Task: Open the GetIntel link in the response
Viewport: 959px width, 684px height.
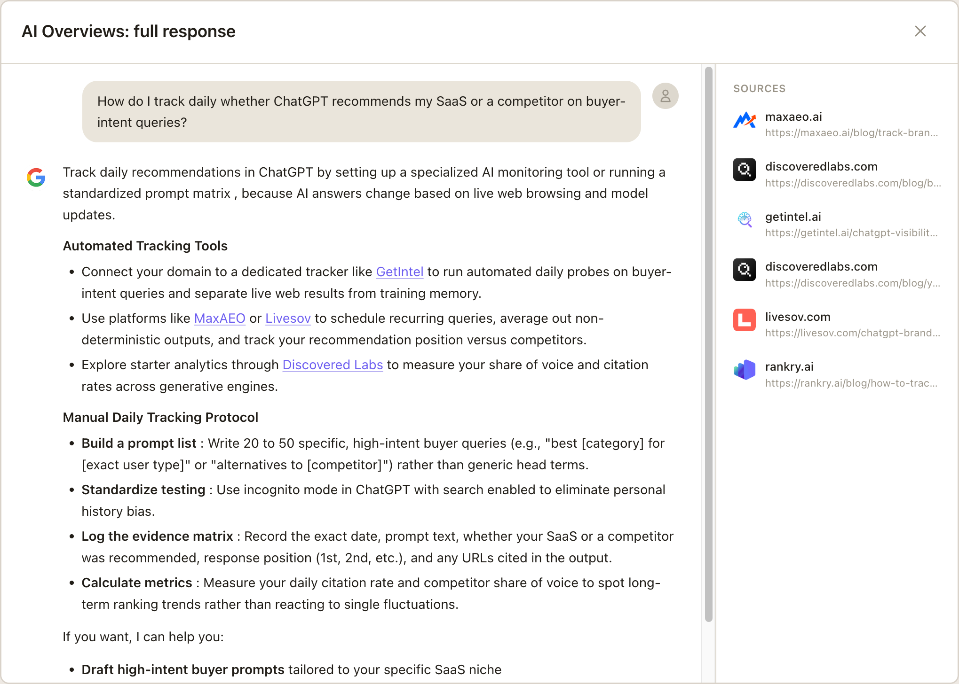Action: pyautogui.click(x=400, y=272)
